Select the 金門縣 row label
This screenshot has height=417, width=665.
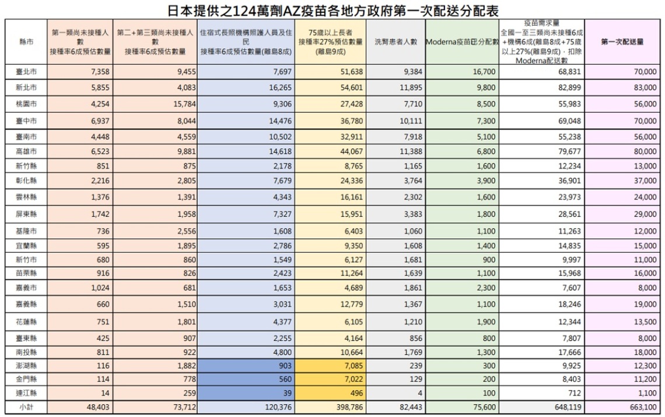click(26, 379)
